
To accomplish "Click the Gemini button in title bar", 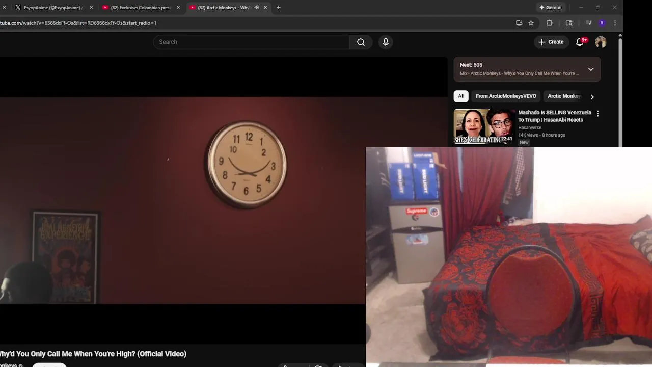I will tap(550, 7).
